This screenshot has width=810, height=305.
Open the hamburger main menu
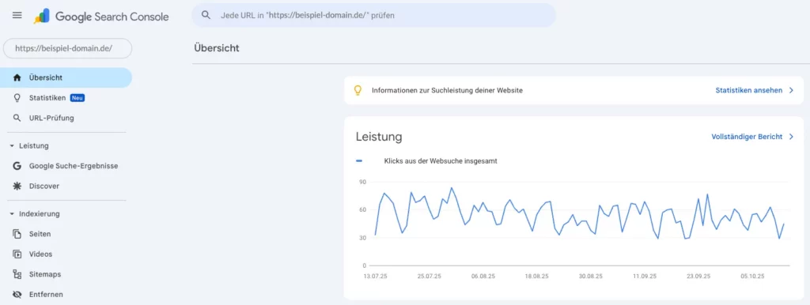point(17,16)
